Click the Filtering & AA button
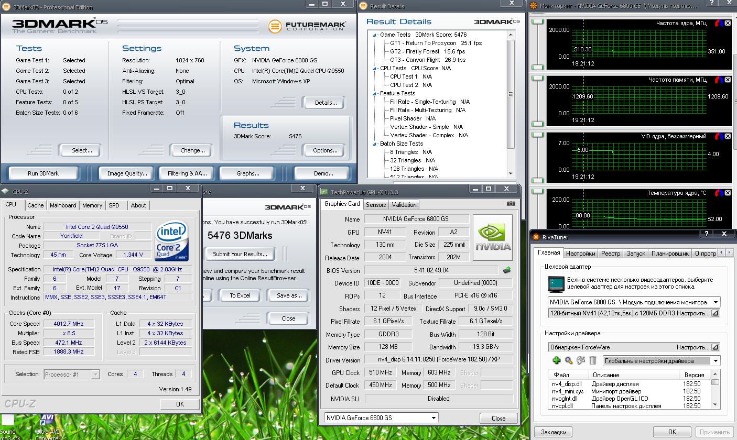 coord(187,173)
